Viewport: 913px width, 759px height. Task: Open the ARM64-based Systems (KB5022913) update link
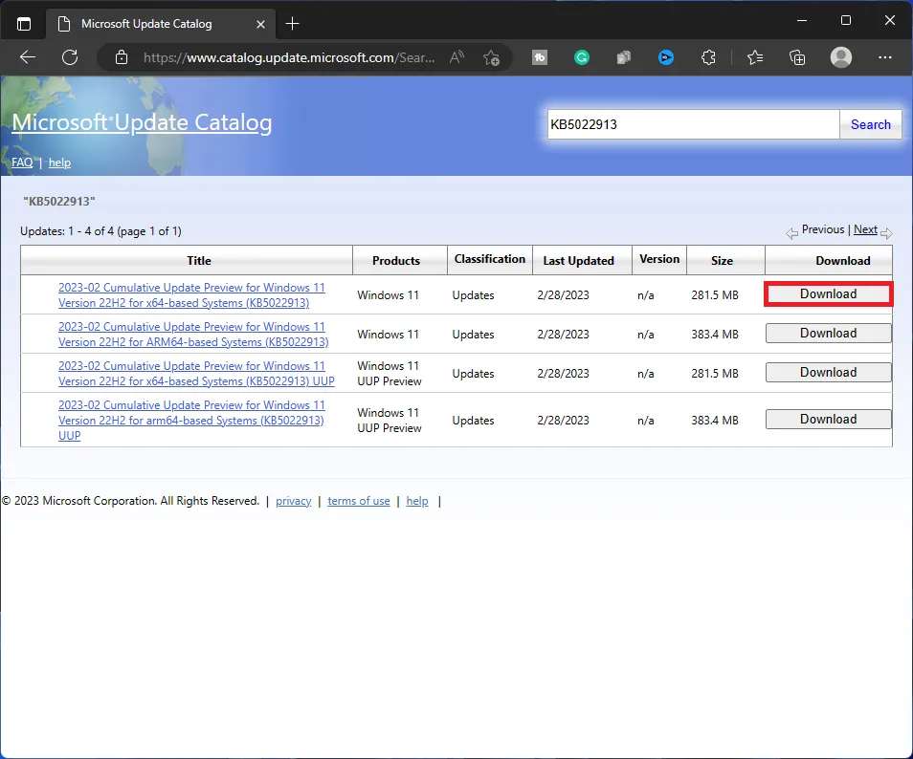(x=193, y=335)
